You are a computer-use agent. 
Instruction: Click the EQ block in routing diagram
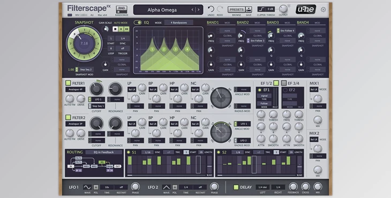101,162
